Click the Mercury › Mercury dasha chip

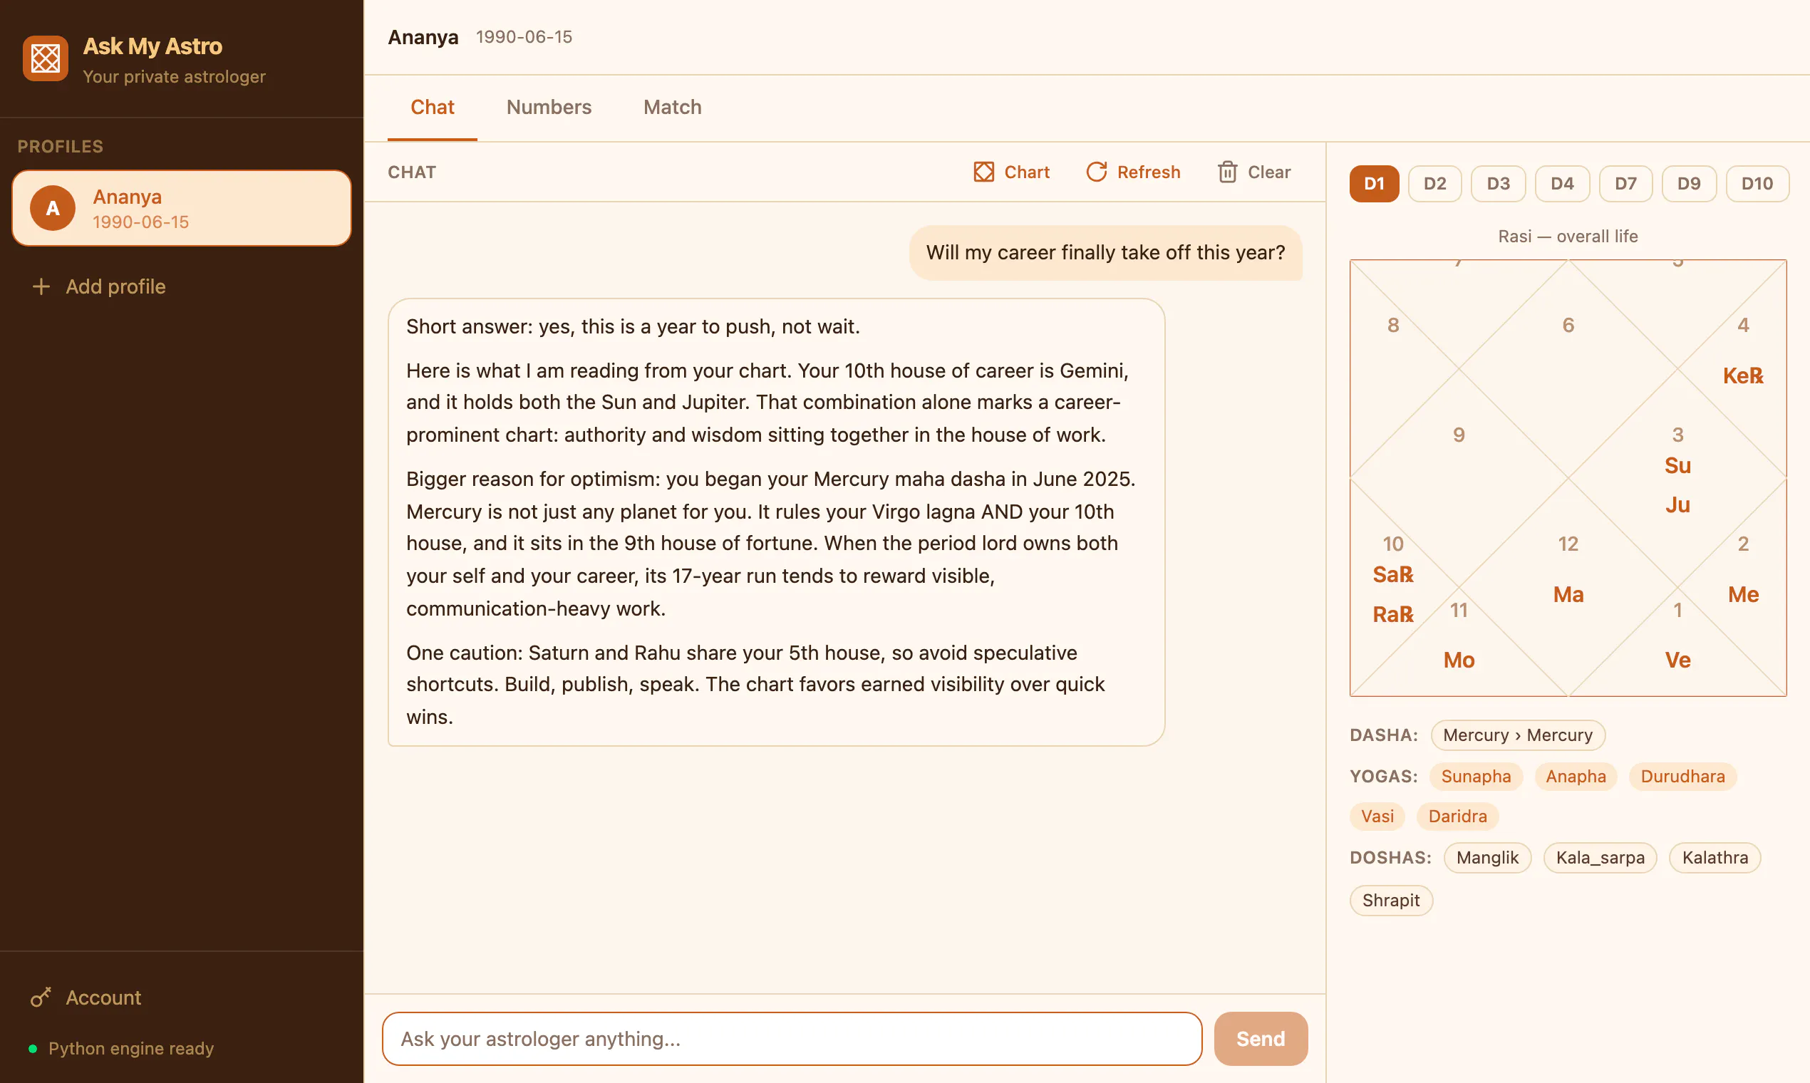1518,735
